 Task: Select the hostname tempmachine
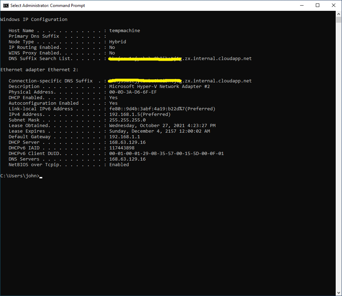[124, 30]
